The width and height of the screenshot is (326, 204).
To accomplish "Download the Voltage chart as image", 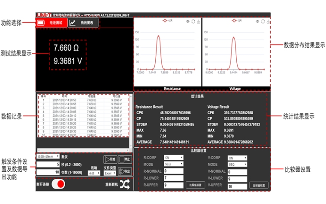I will coord(269,21).
